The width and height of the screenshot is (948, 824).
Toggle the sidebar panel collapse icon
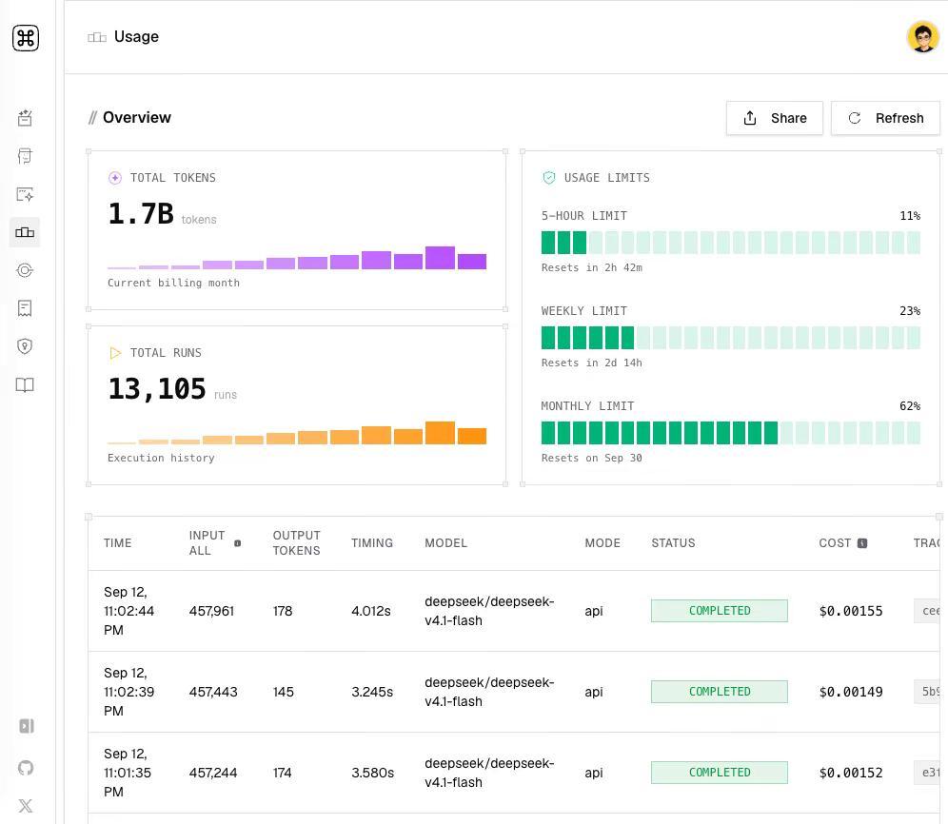point(27,725)
